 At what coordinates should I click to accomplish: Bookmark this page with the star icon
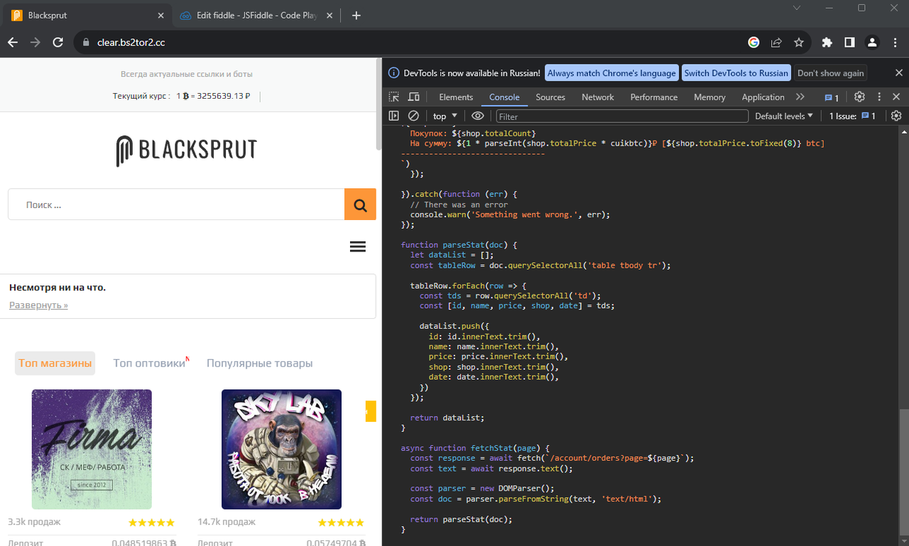tap(799, 43)
